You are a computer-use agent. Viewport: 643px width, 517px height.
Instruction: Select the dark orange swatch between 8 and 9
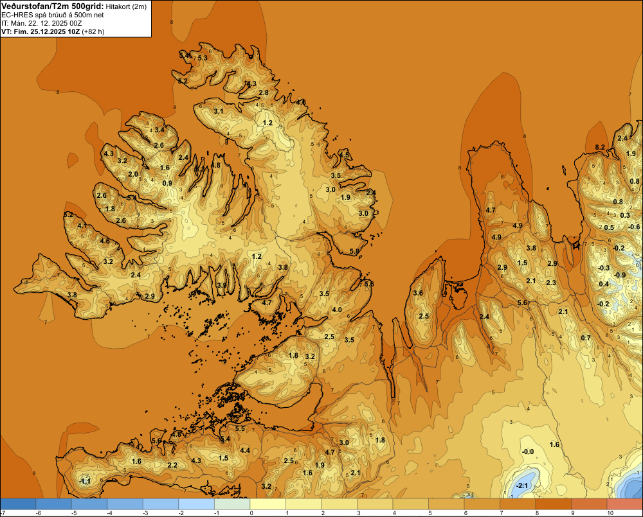pos(553,504)
